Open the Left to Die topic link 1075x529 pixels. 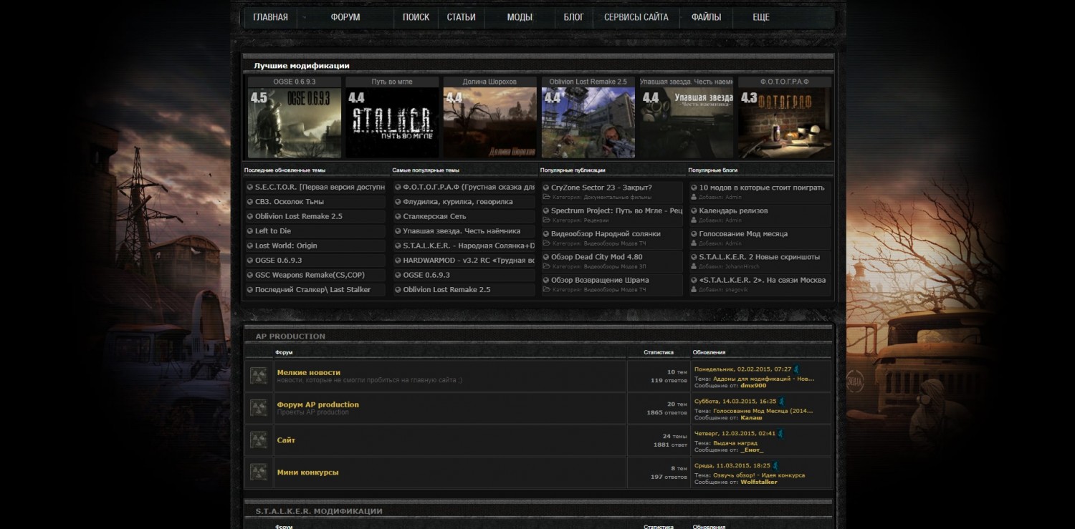point(273,231)
